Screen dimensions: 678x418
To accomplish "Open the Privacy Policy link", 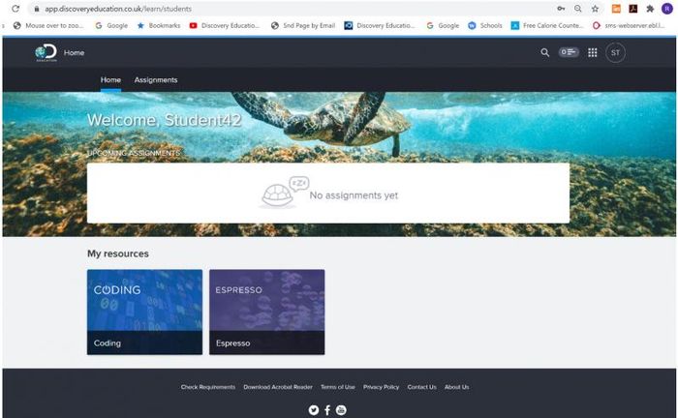I will click(x=381, y=387).
